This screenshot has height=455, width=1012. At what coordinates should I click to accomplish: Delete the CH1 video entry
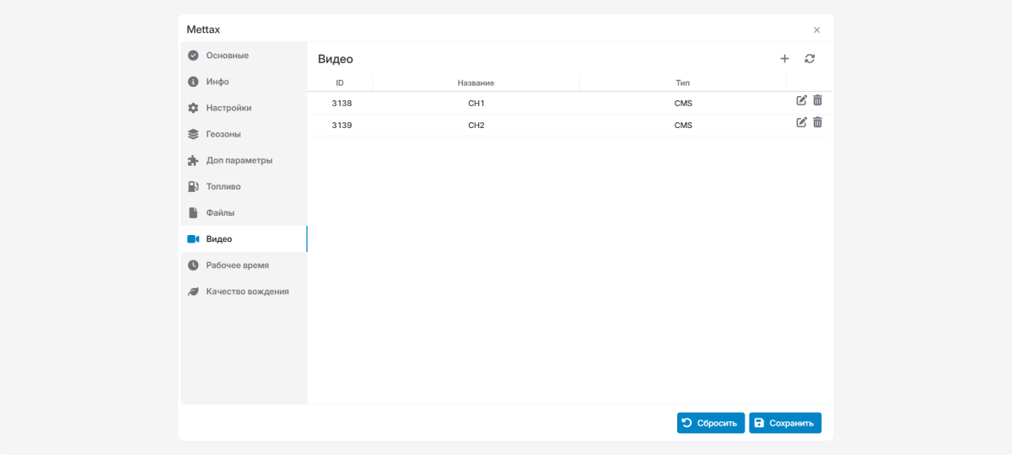click(817, 100)
